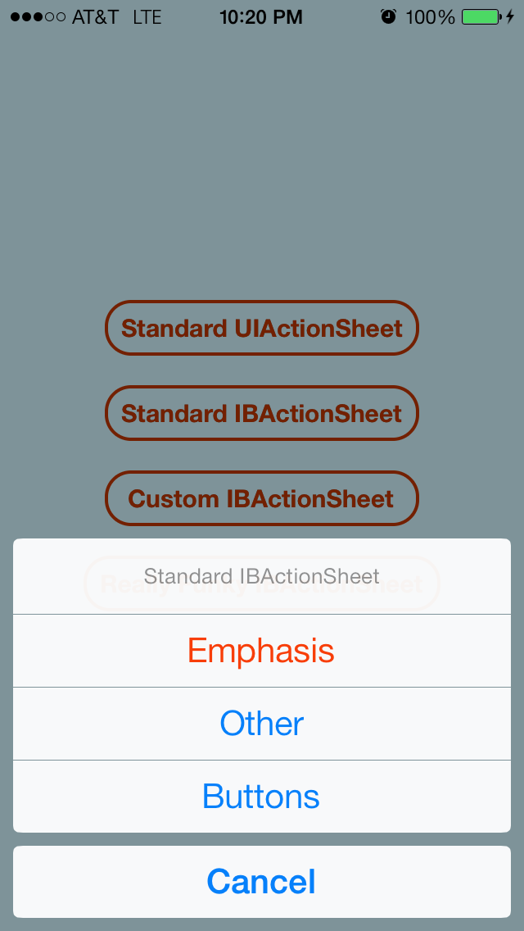
Task: Open the Standard UIActionSheet demo
Action: pyautogui.click(x=262, y=328)
